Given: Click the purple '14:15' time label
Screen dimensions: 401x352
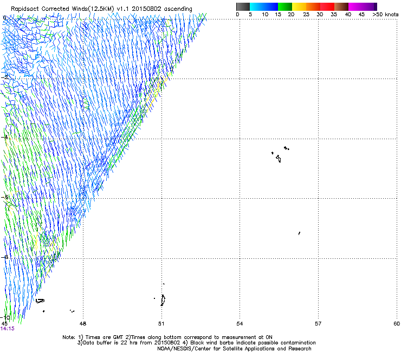Looking at the screenshot, I should pos(8,329).
